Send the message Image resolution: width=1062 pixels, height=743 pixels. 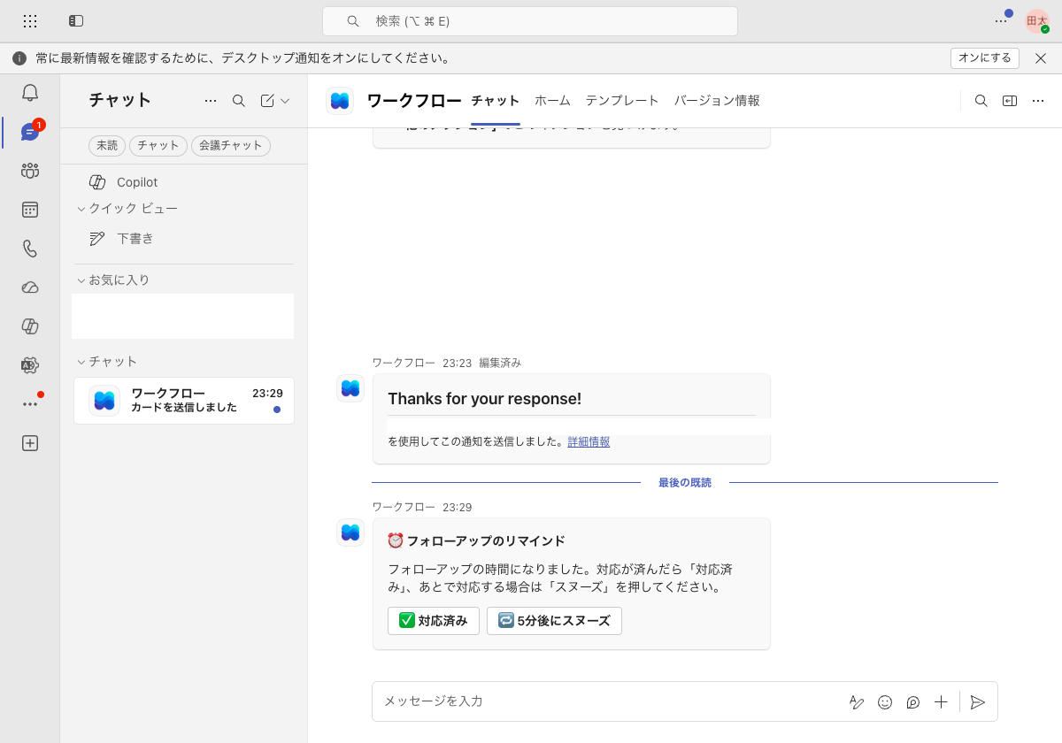click(978, 702)
